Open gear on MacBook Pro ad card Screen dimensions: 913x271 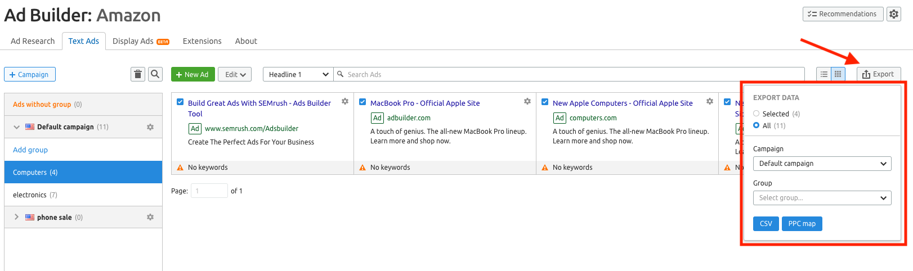coord(527,102)
